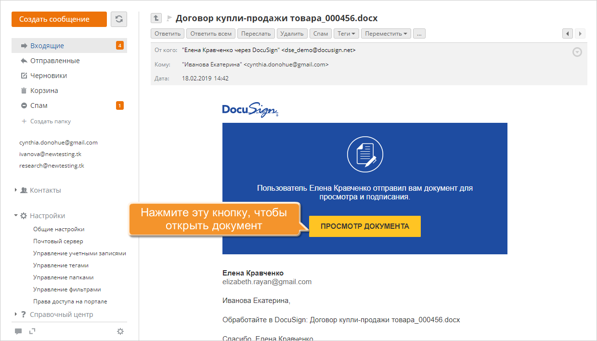Expand message details with round arrow icon
This screenshot has width=597, height=341.
577,52
